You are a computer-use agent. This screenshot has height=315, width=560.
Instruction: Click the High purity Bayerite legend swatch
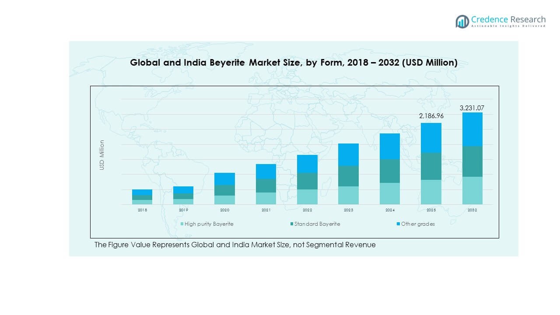182,224
